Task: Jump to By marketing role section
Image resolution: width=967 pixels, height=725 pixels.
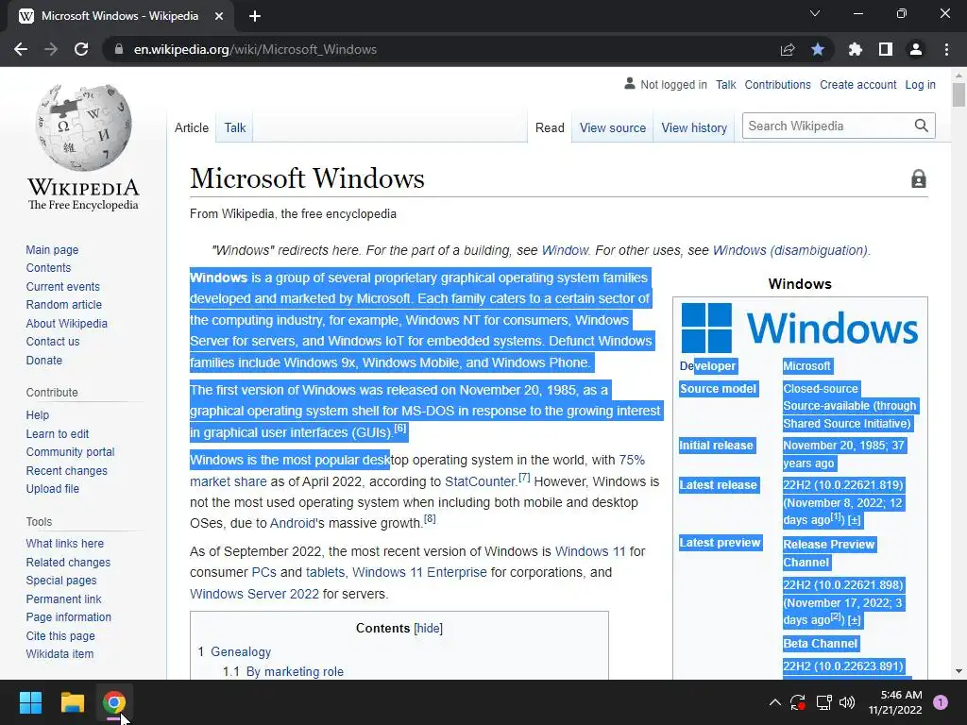Action: (295, 671)
